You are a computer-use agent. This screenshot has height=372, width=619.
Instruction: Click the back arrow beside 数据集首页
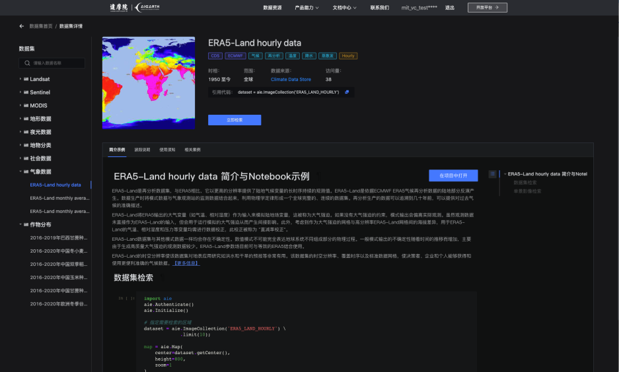21,26
